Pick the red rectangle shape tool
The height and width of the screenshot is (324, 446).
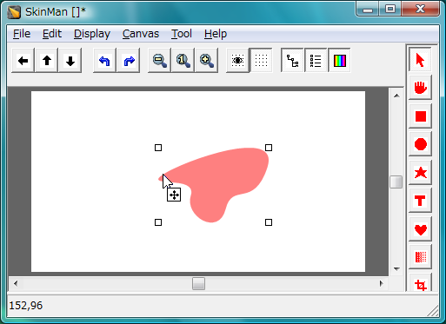[x=420, y=116]
